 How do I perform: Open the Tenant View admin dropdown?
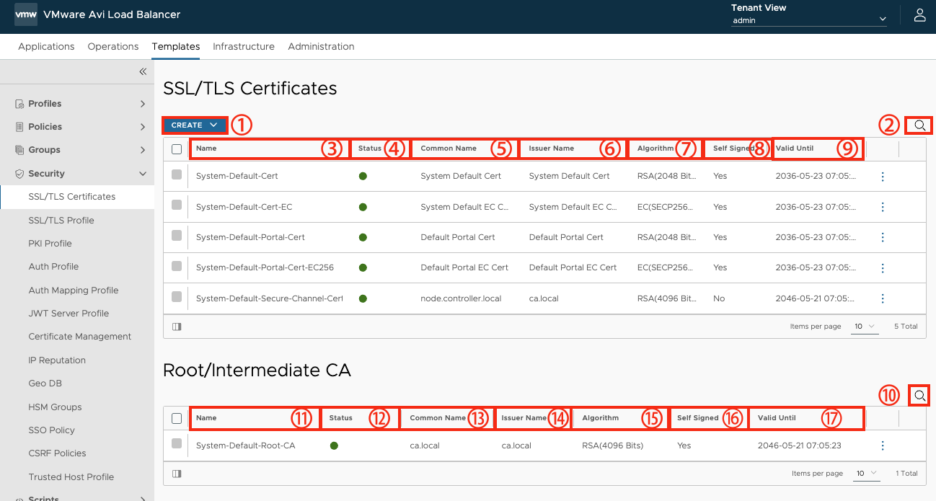809,20
